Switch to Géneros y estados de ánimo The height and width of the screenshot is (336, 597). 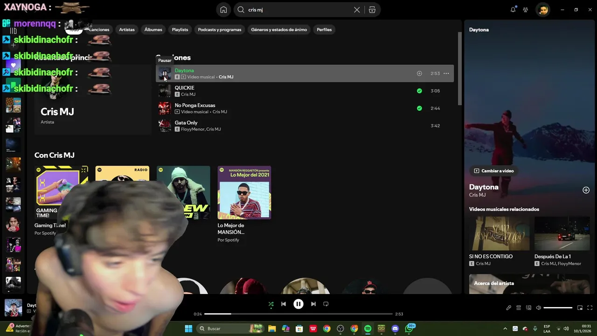(279, 29)
